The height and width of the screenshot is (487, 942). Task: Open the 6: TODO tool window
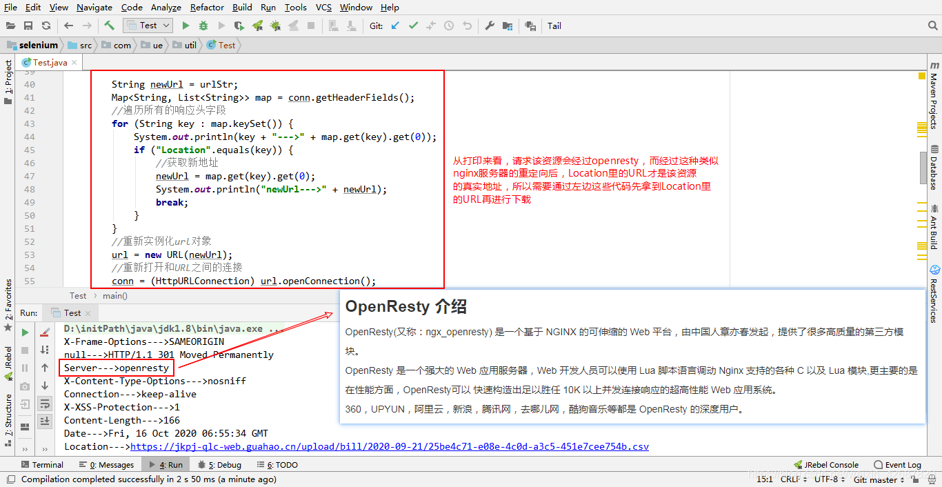[x=277, y=465]
